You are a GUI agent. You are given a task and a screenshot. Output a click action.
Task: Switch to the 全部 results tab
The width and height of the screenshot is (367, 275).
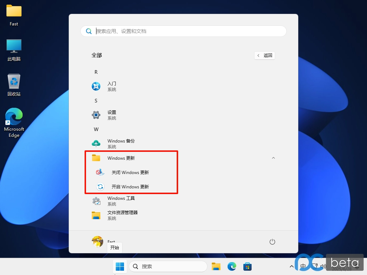tap(96, 55)
